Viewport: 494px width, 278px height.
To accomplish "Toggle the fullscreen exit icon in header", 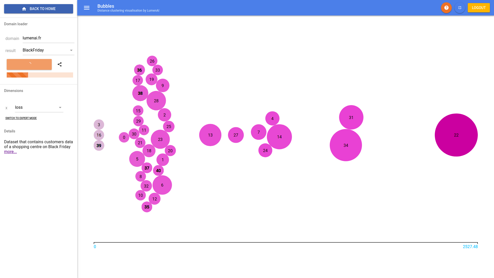I will tap(460, 8).
